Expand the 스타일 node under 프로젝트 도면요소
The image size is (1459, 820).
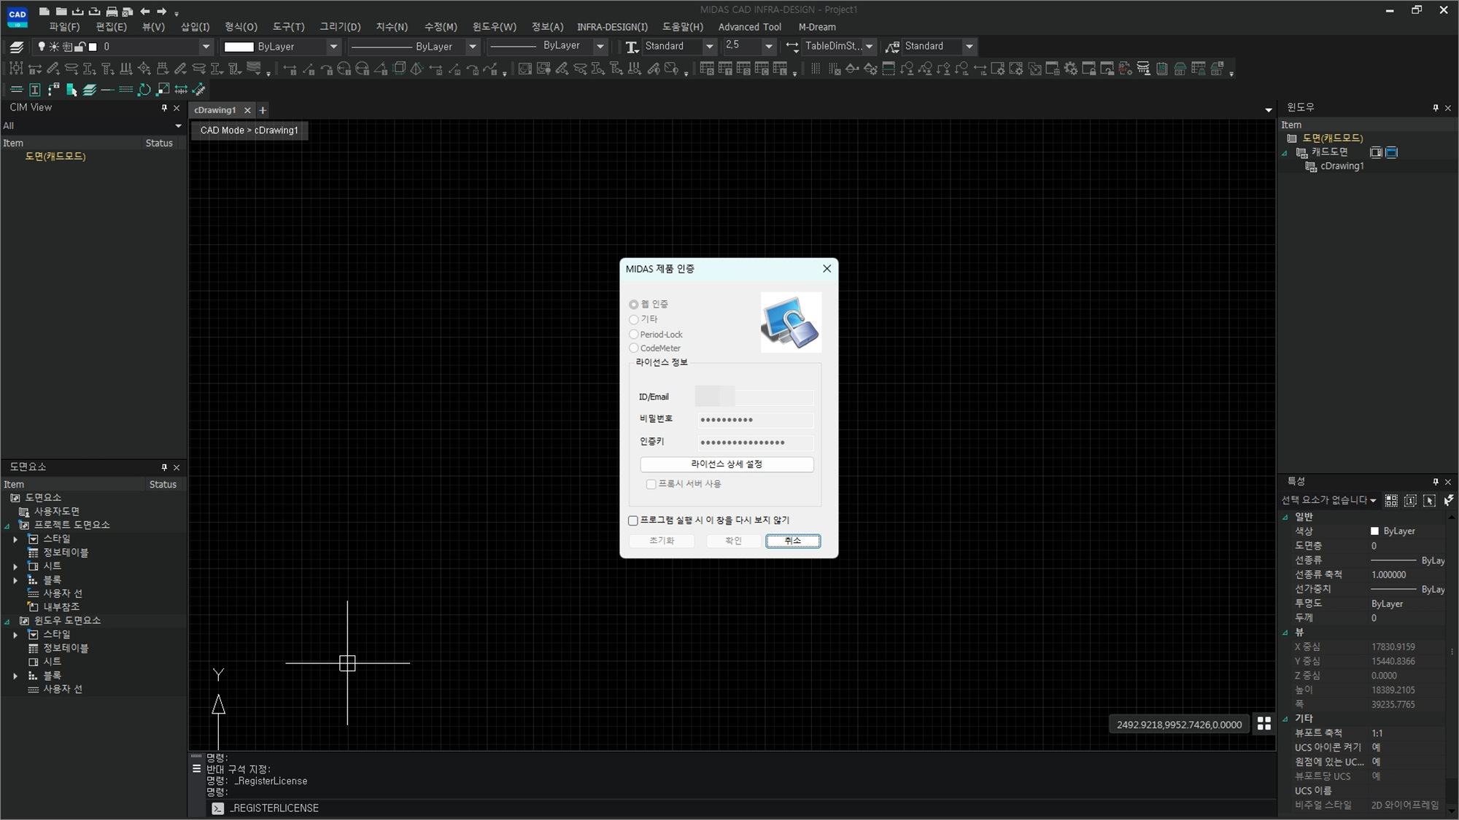click(x=15, y=539)
